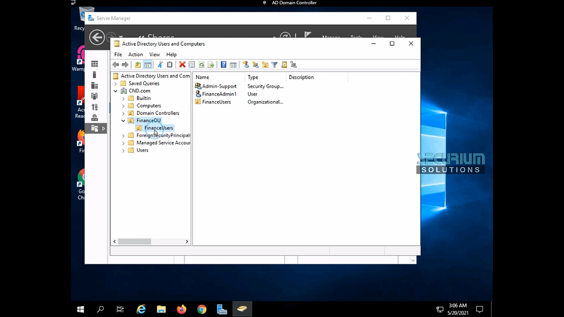Select FinanceUsers organizational unit in list

coord(213,102)
